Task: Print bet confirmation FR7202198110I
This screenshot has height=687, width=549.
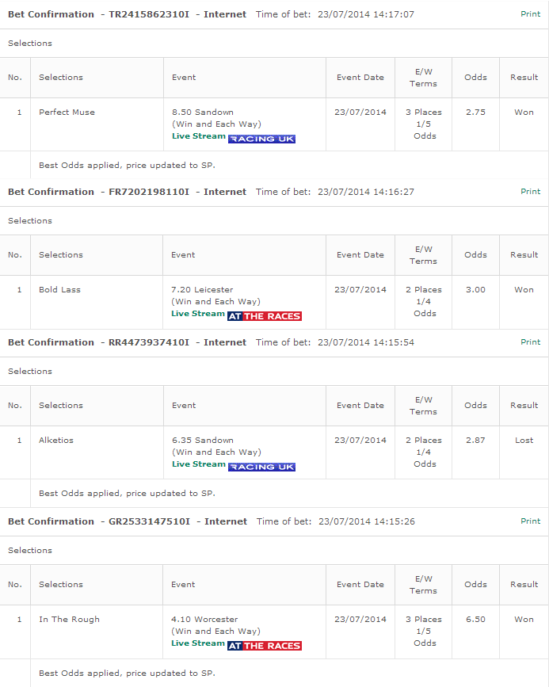Action: (x=530, y=192)
